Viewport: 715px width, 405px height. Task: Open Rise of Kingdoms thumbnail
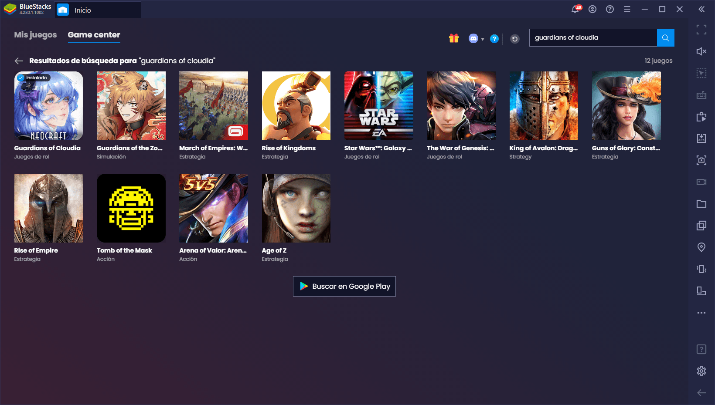[296, 106]
